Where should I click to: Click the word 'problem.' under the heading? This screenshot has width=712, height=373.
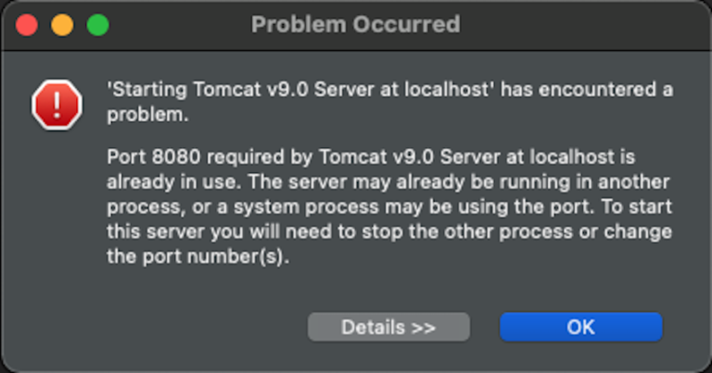click(147, 115)
